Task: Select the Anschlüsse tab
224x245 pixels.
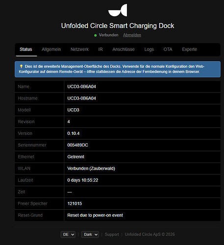Action: pyautogui.click(x=124, y=49)
